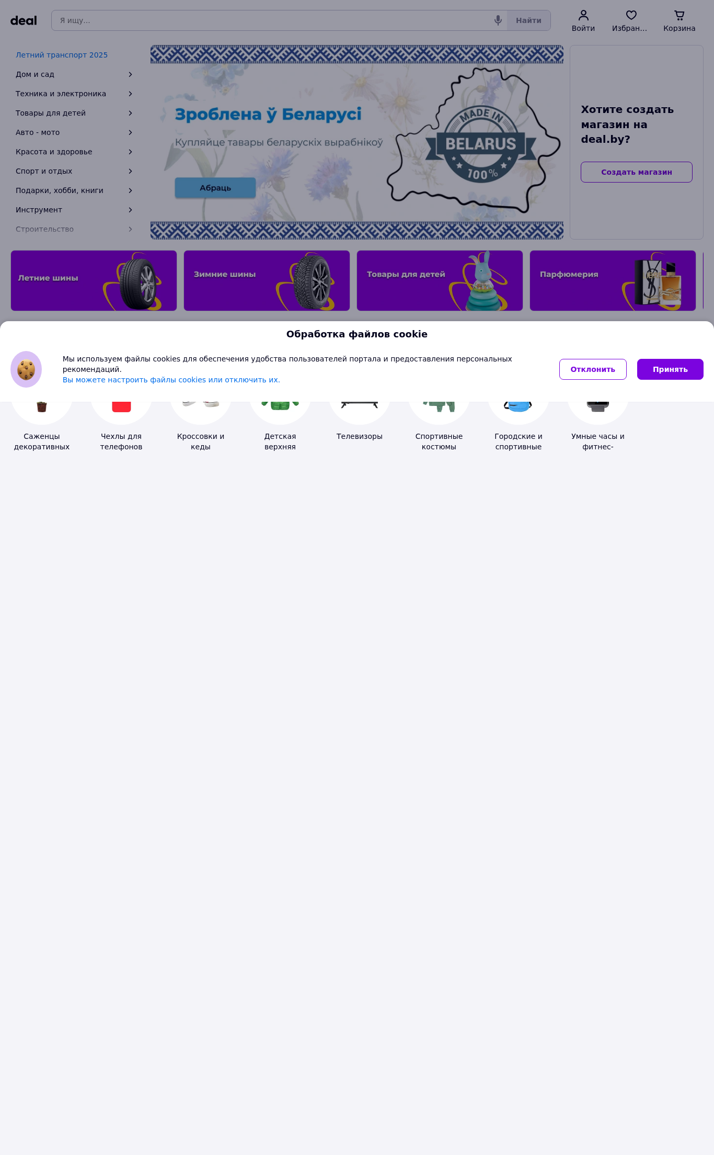Image resolution: width=714 pixels, height=1155 pixels.
Task: Click the Создать магазин button
Action: [637, 172]
